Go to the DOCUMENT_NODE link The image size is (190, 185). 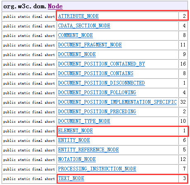click(x=77, y=54)
